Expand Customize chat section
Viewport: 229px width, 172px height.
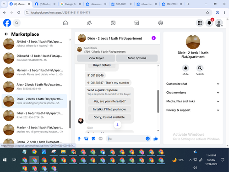[x=193, y=84]
